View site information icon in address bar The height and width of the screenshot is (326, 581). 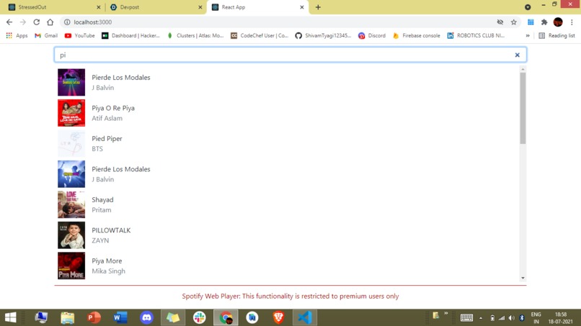pos(67,22)
